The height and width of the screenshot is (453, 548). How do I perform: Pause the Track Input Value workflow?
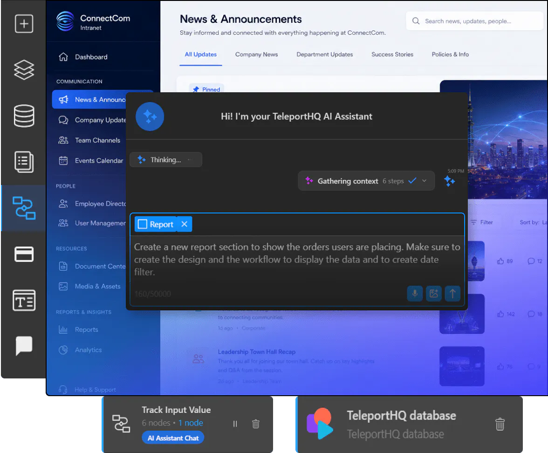click(x=235, y=424)
